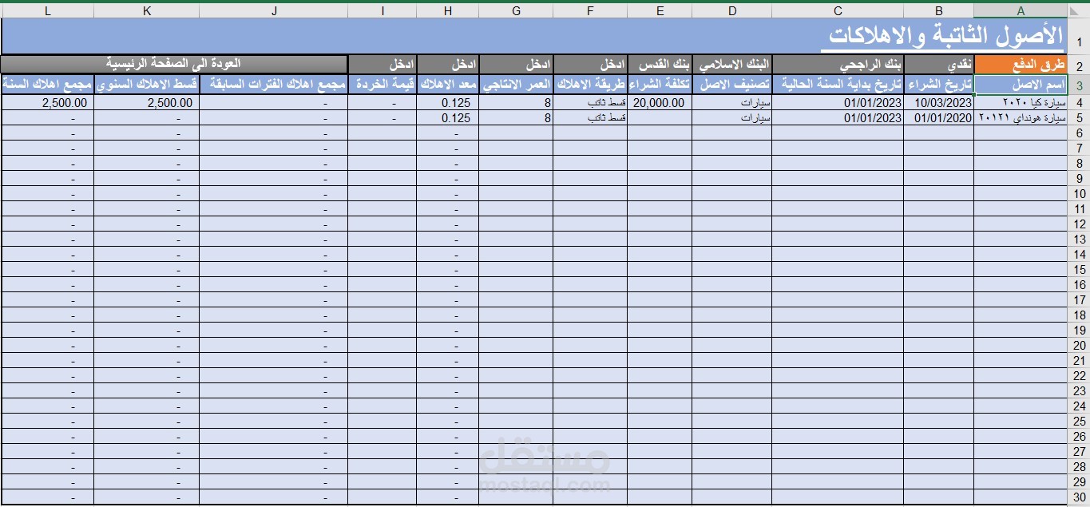Click the ادخل button in column H
The image size is (1090, 507).
(x=447, y=65)
